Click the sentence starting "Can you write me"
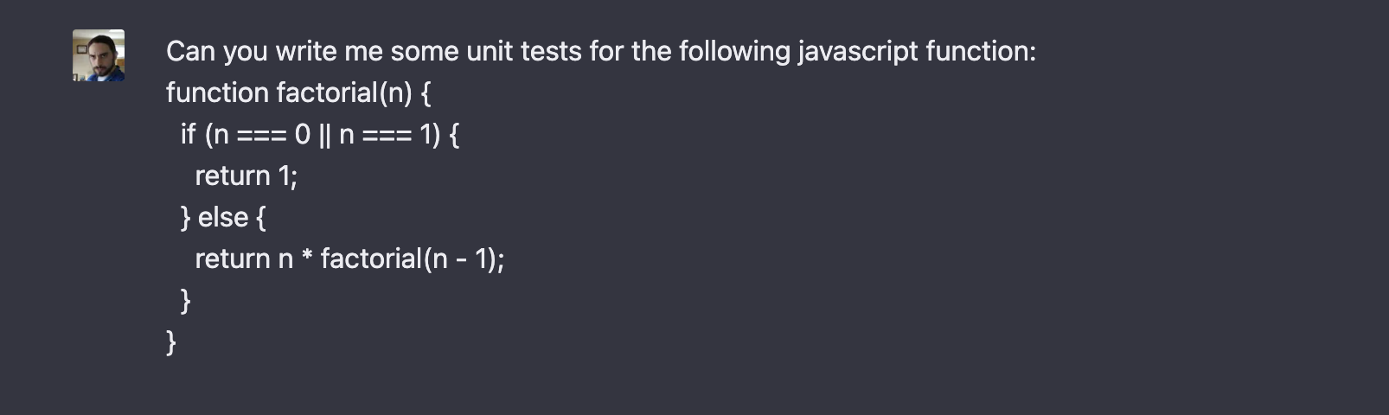Screen dimensions: 1389x415 pyautogui.click(x=600, y=52)
